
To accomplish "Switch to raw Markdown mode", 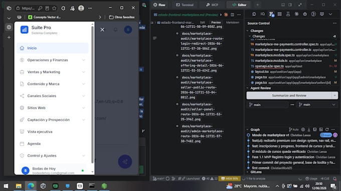I will pyautogui.click(x=233, y=22).
